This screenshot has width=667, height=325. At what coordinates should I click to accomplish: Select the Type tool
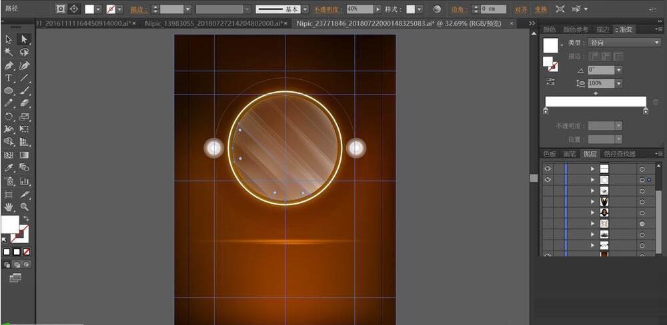click(9, 78)
